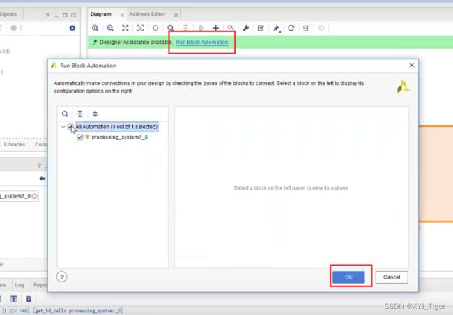Expand all blocks in Diagram toolbar
The image size is (453, 315).
pyautogui.click(x=201, y=28)
